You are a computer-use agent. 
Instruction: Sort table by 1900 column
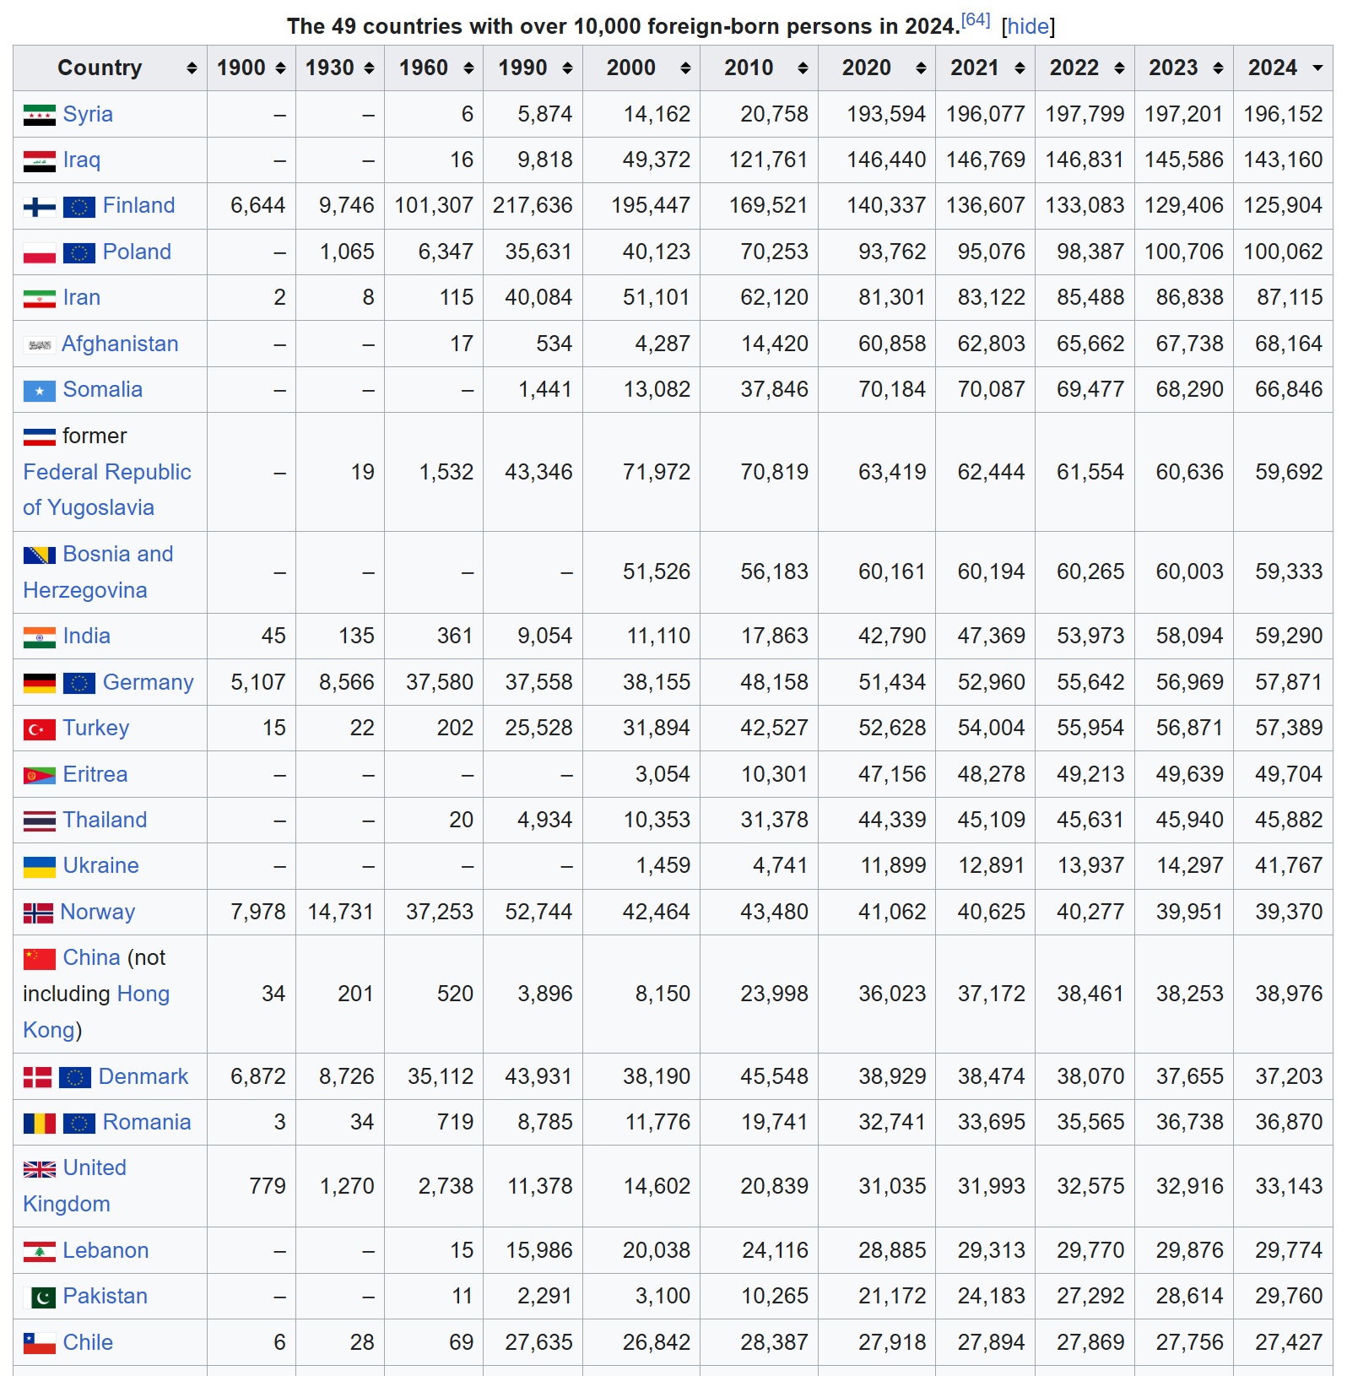252,68
